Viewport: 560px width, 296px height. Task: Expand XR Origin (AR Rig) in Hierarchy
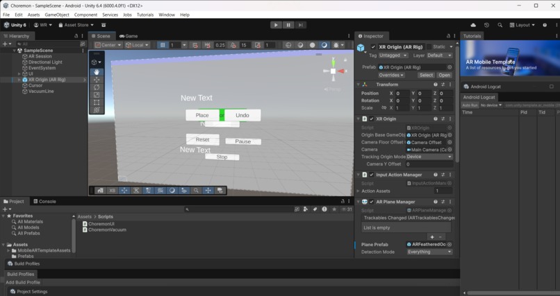click(x=19, y=80)
